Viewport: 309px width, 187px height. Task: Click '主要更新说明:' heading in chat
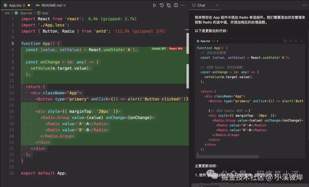point(206,166)
